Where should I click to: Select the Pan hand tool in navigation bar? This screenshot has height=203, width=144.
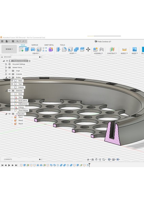click(x=96, y=159)
